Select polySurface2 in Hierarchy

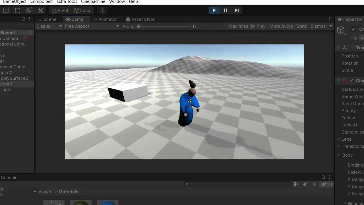click(x=14, y=78)
